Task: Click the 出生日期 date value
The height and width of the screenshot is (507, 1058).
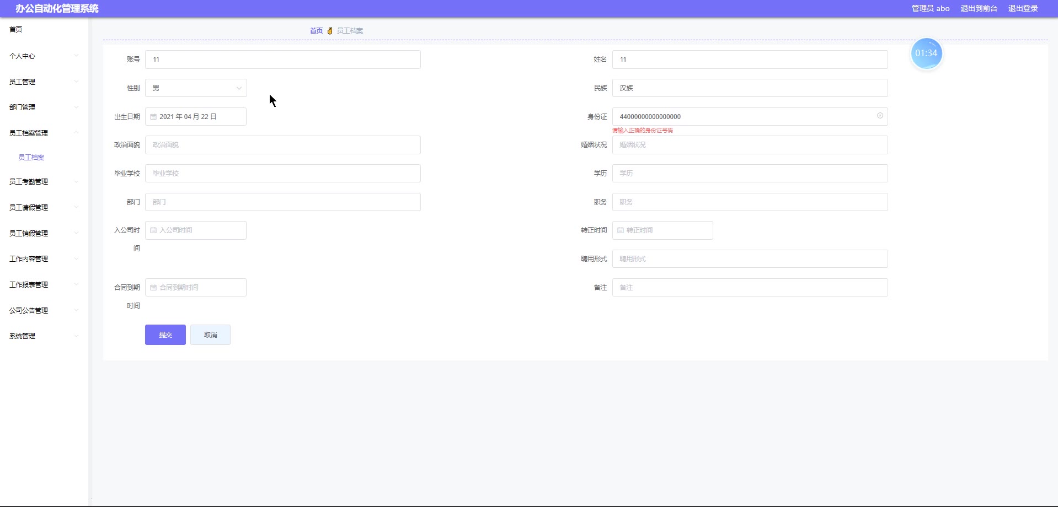Action: tap(188, 117)
